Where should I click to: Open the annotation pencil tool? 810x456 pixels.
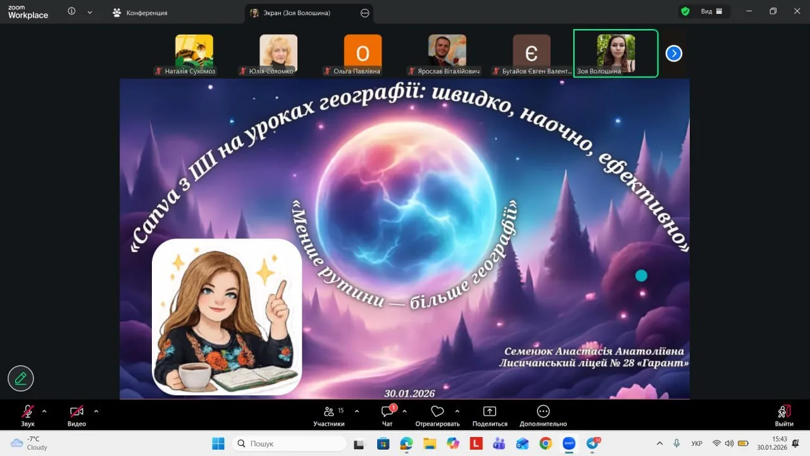point(21,379)
